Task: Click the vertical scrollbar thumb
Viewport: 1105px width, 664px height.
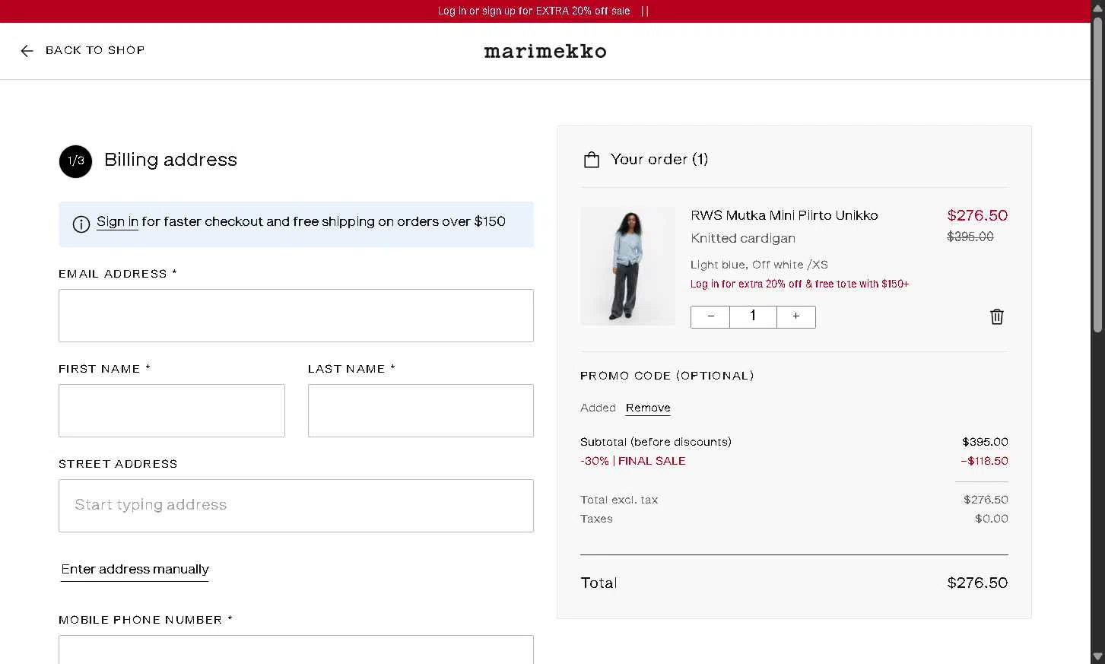Action: point(1097,175)
